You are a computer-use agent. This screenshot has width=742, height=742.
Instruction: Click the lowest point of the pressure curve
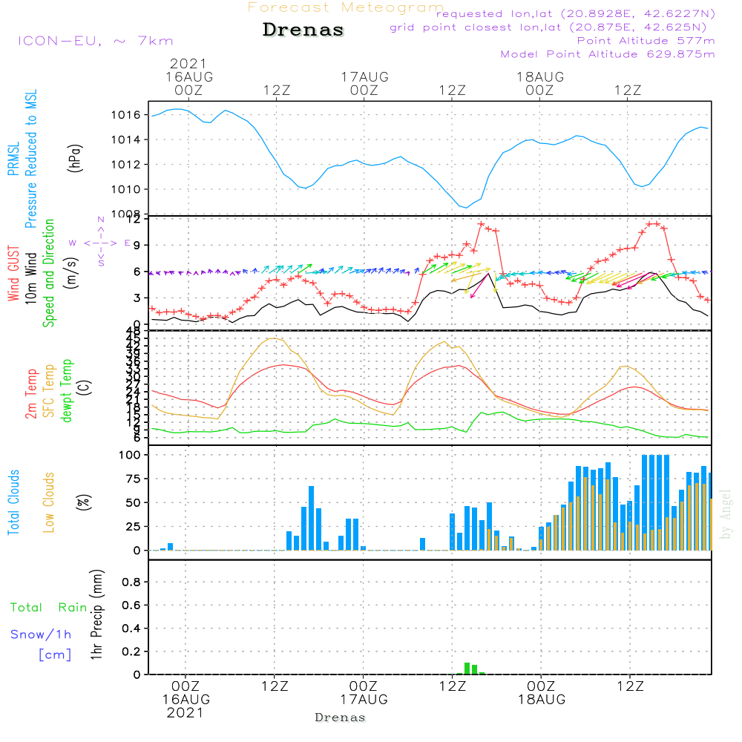click(x=466, y=208)
